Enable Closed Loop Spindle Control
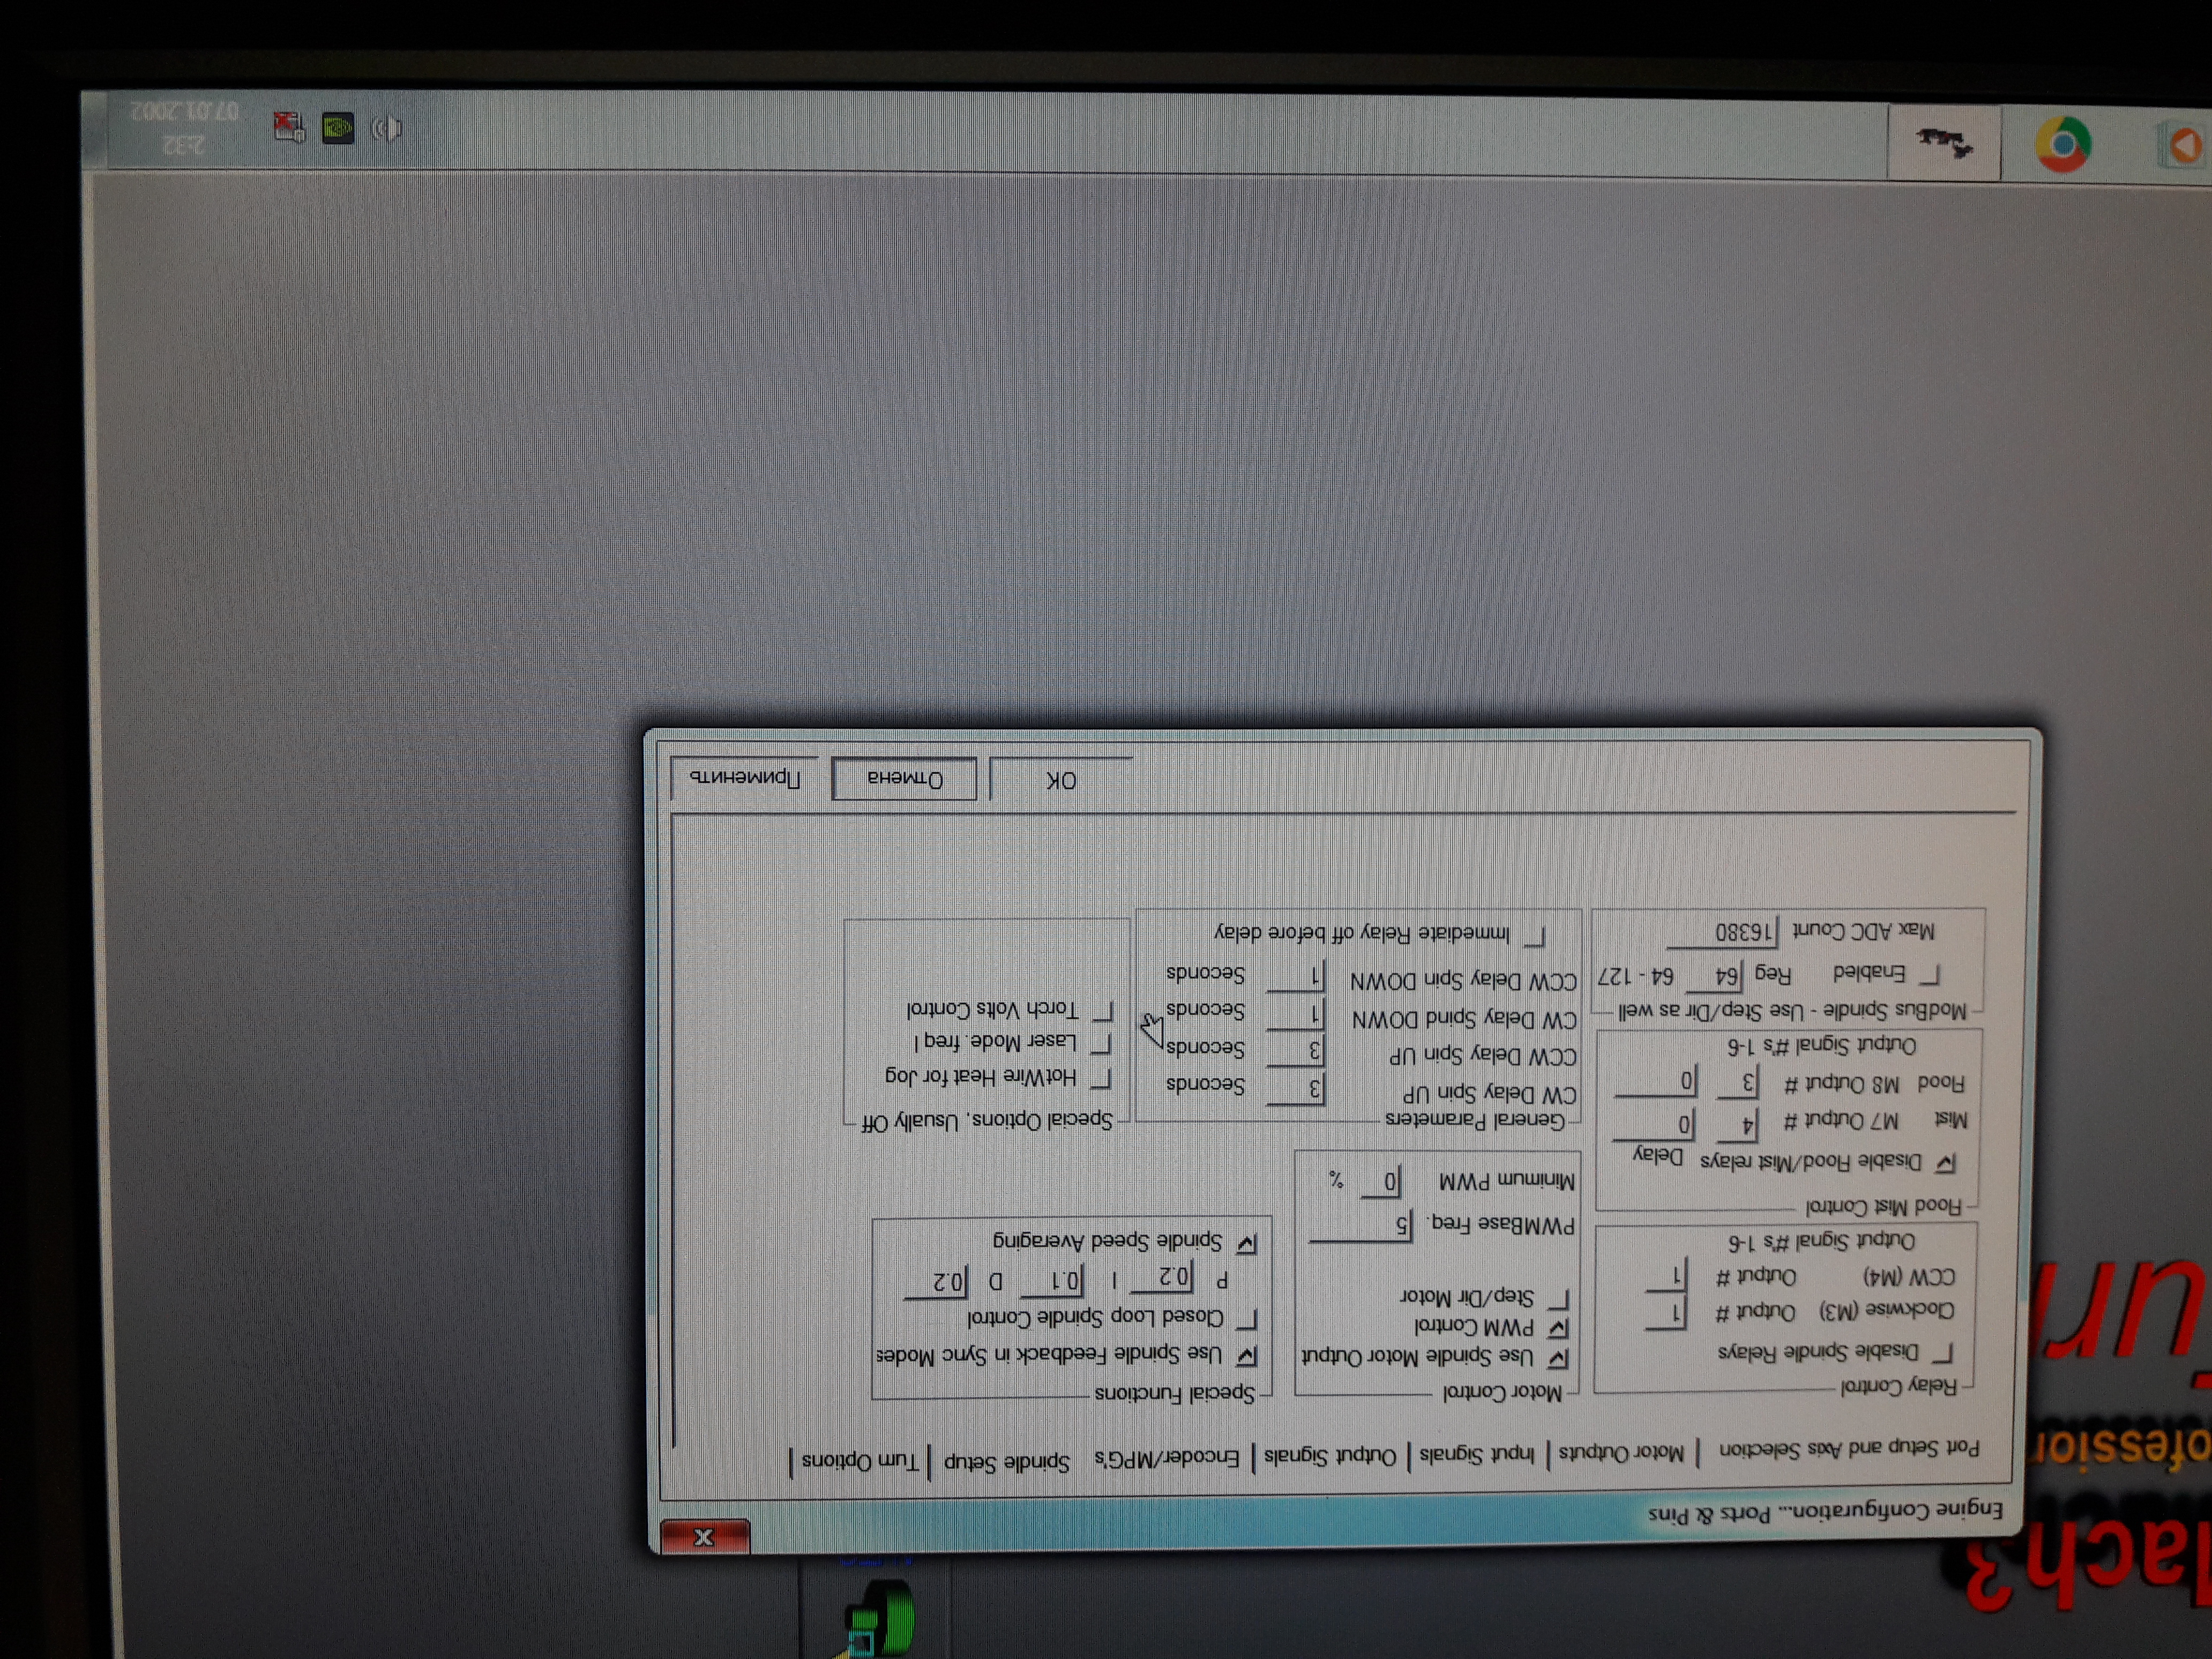 (x=1247, y=1319)
